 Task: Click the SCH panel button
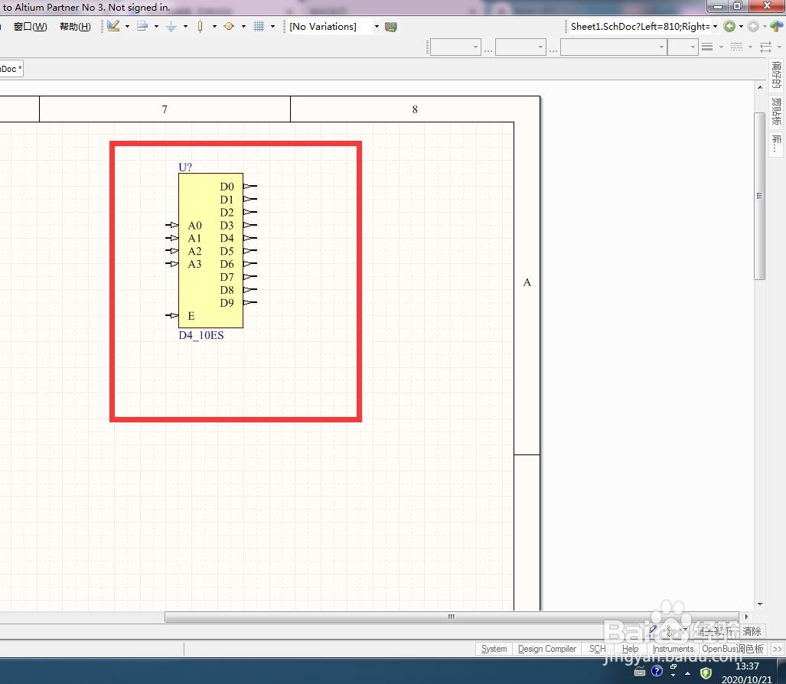(598, 649)
